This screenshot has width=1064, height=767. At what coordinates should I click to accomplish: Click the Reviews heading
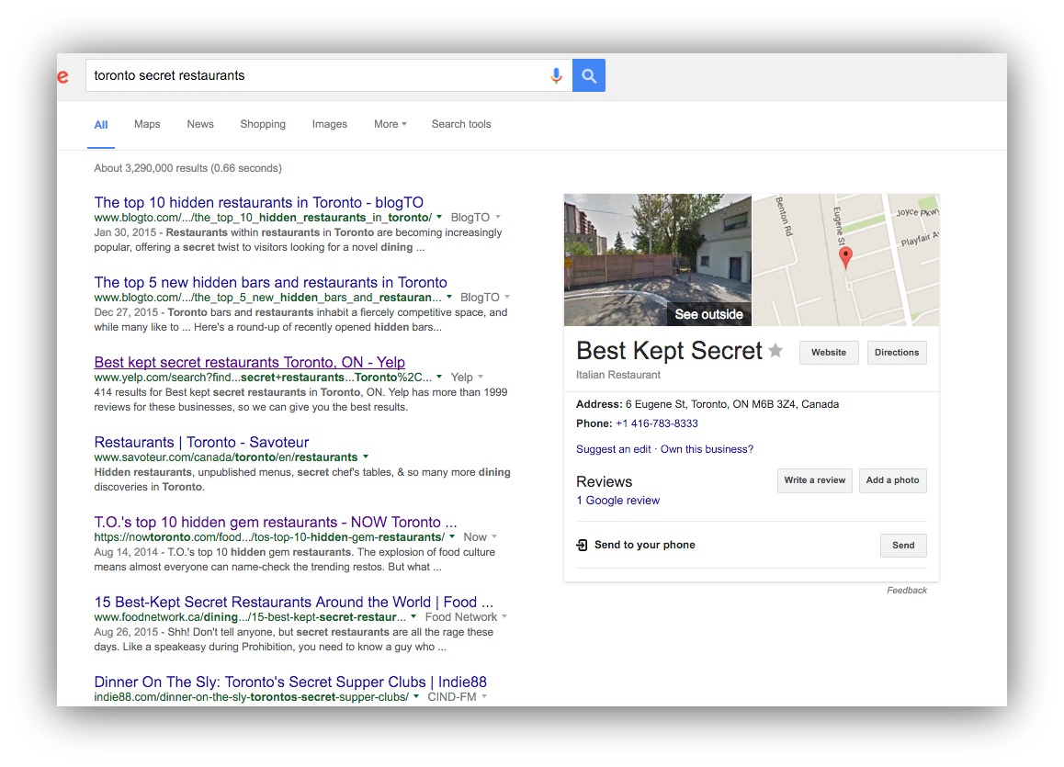coord(604,481)
